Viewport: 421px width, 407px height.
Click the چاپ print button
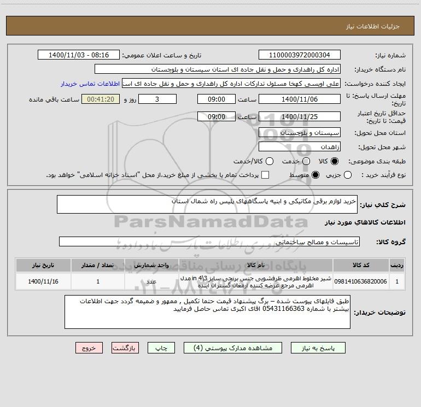coord(161,348)
